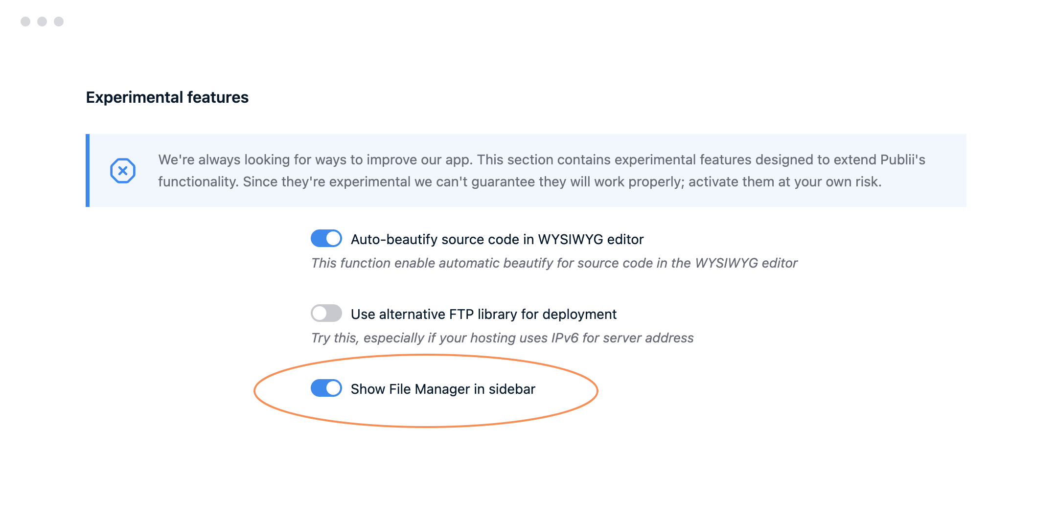Click the "Use alternative FTP library" label

(x=483, y=314)
